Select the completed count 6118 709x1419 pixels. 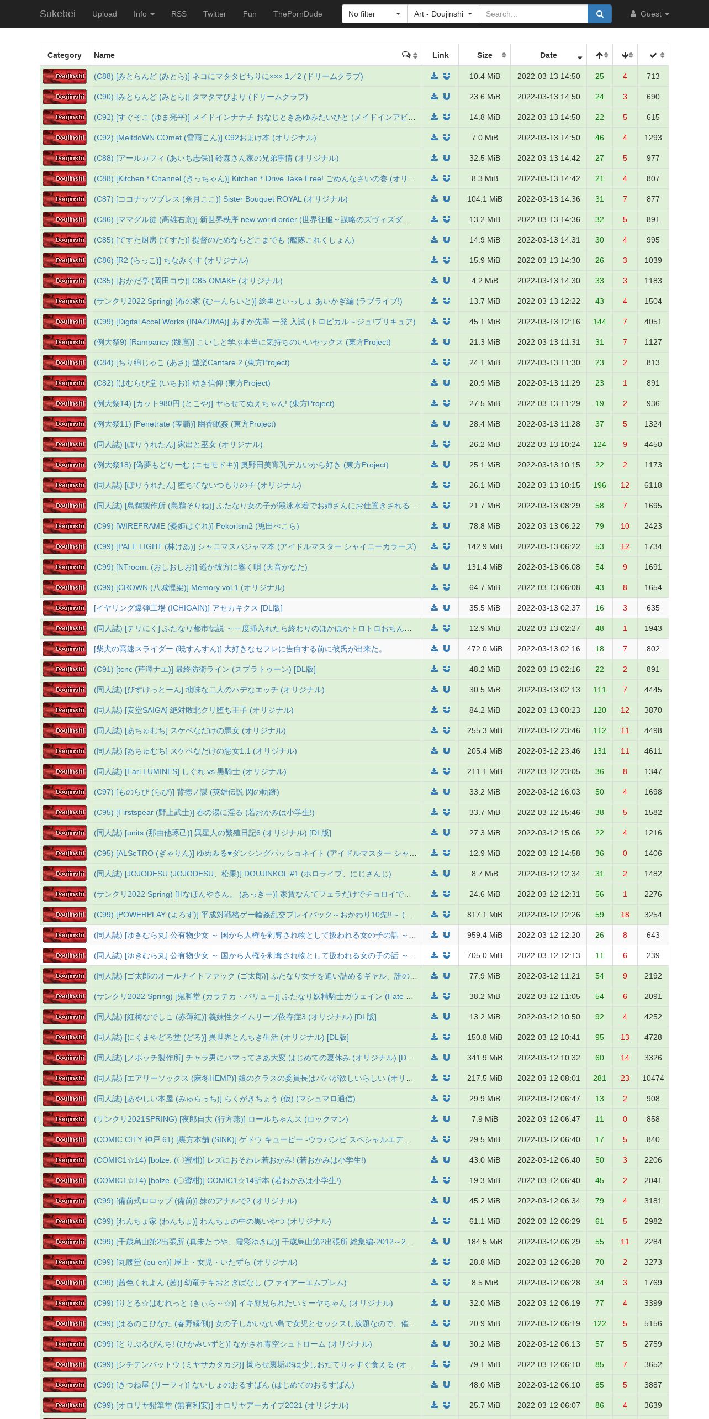point(653,485)
